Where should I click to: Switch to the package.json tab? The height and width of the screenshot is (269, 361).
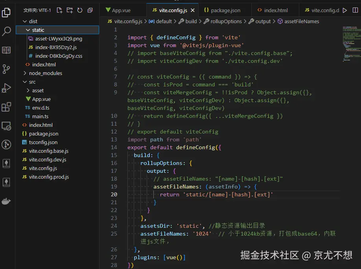(x=225, y=10)
